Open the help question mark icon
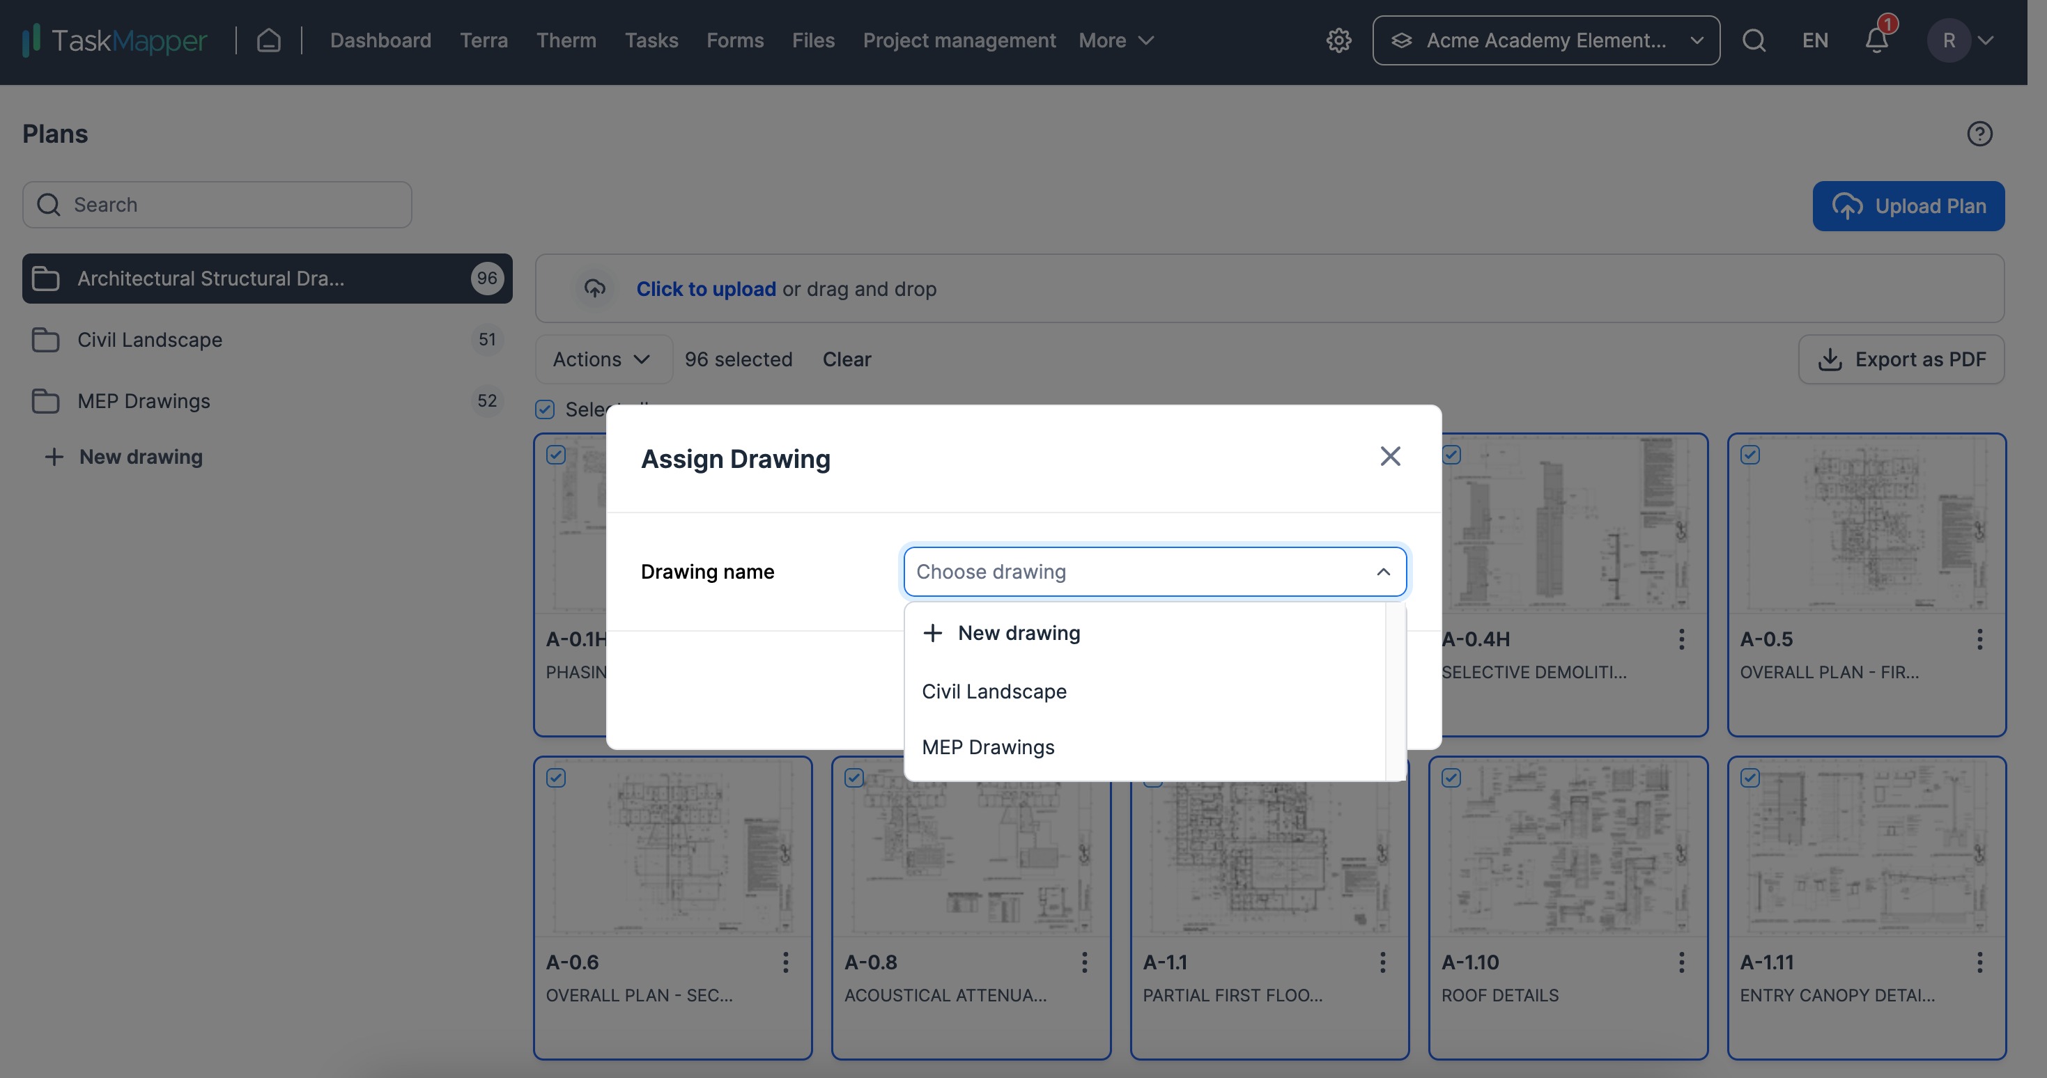 [x=1979, y=134]
